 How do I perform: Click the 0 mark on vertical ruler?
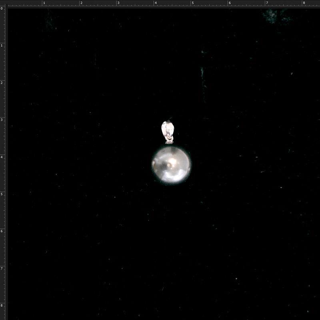tap(2, 8)
